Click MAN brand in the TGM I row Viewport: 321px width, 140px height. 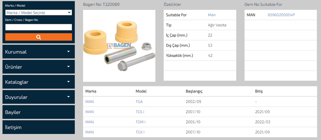click(x=89, y=122)
